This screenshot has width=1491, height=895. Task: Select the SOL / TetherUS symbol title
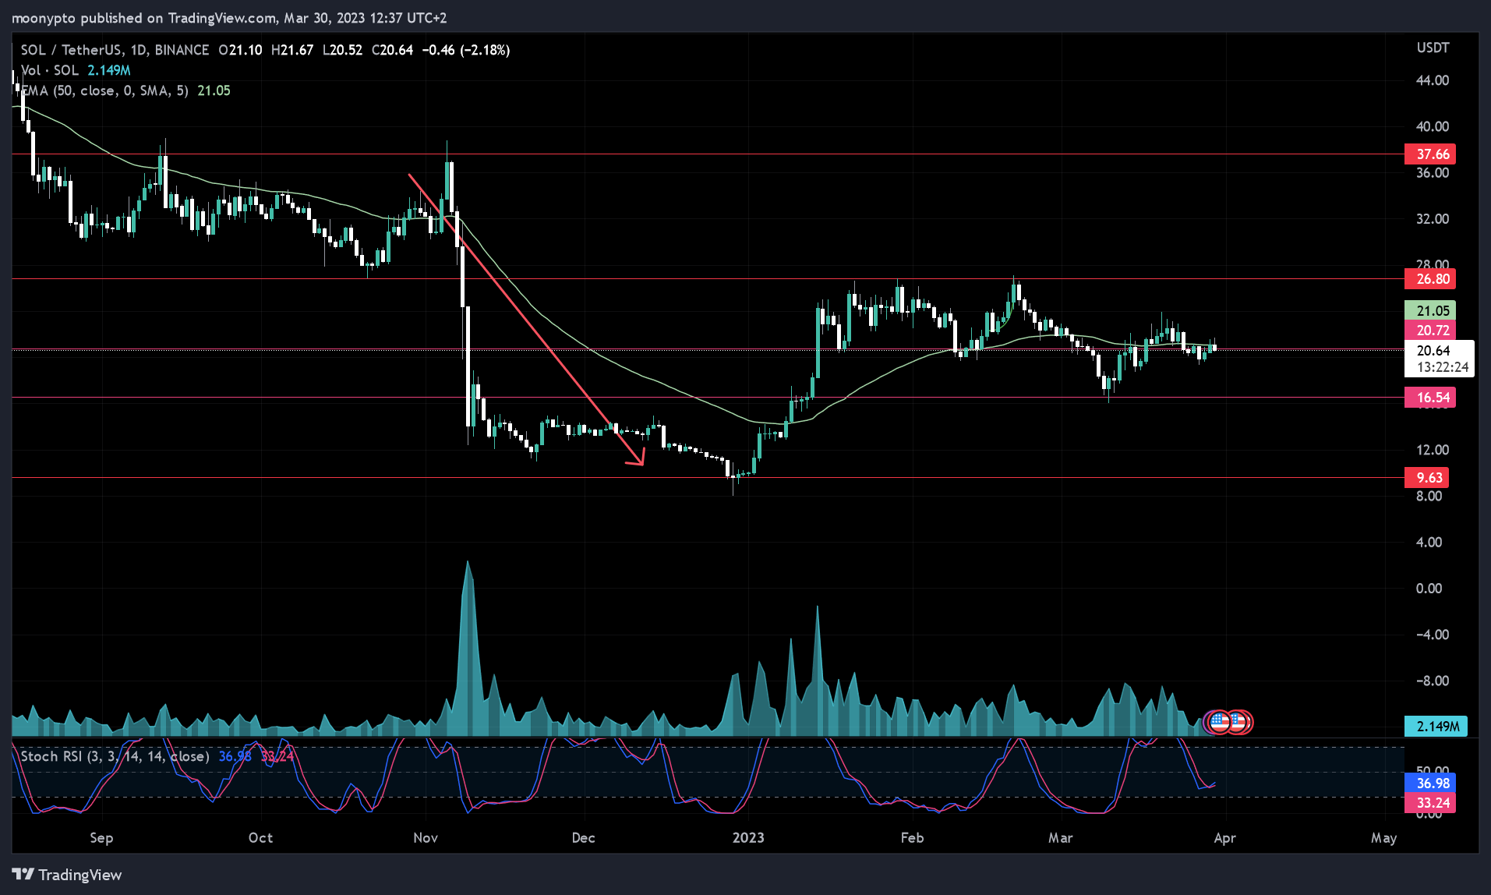(115, 50)
